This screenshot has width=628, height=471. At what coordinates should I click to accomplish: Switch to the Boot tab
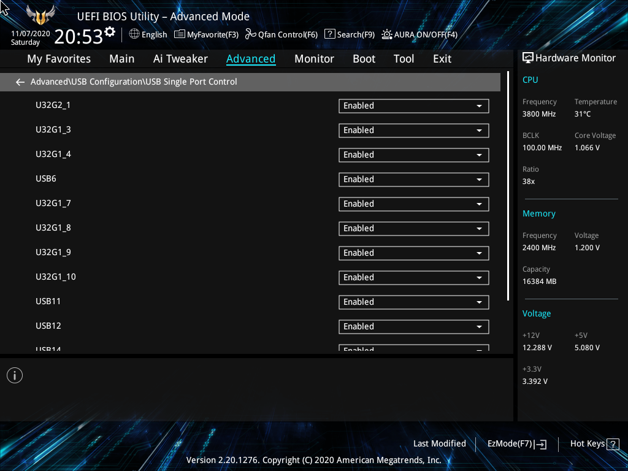pos(364,59)
